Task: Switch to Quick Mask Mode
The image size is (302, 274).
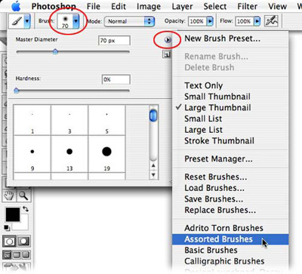Action: pos(23,242)
